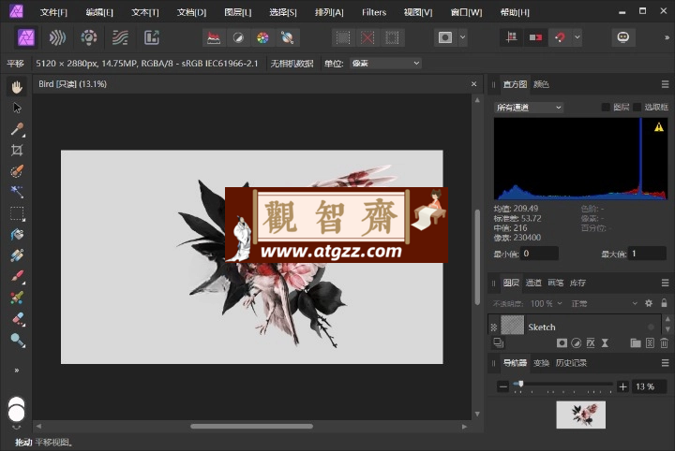
Task: Toggle the 选取框 checkbox in histogram panel
Action: [637, 107]
